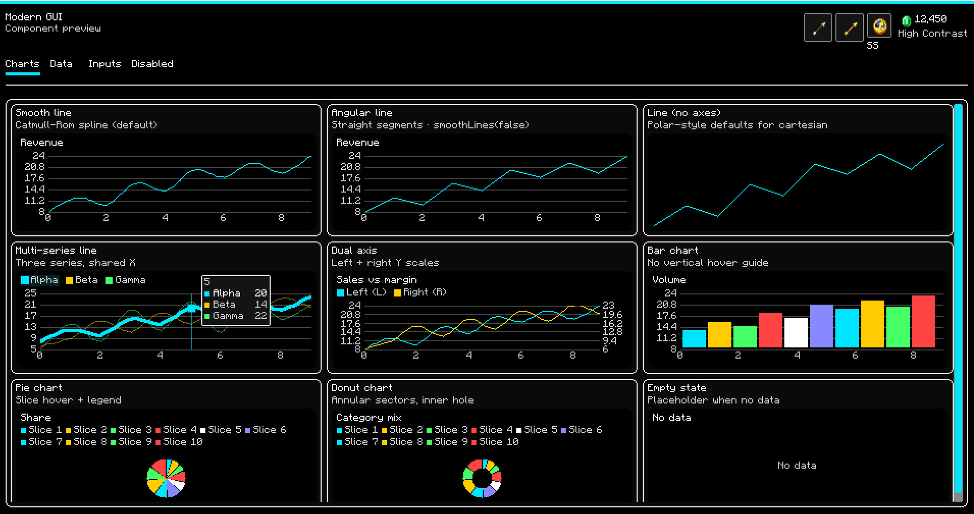Click the white arrow item slot
The width and height of the screenshot is (974, 514).
818,28
